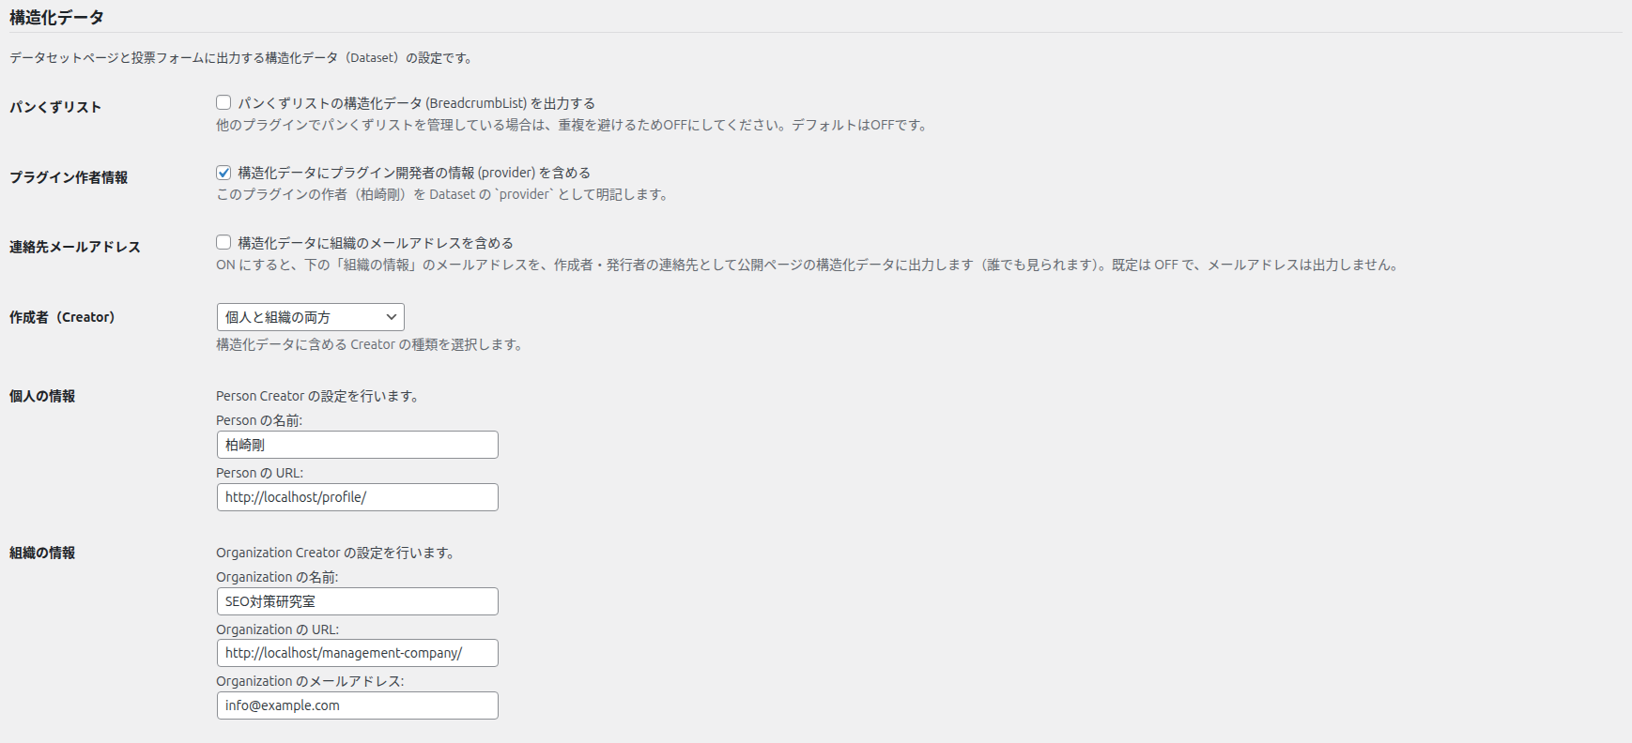Screen dimensions: 1632x743
Task: Click the 連絡先メールアドレス row label
Action: click(75, 247)
